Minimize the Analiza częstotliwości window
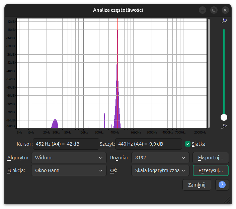The image size is (236, 209). coord(203,10)
